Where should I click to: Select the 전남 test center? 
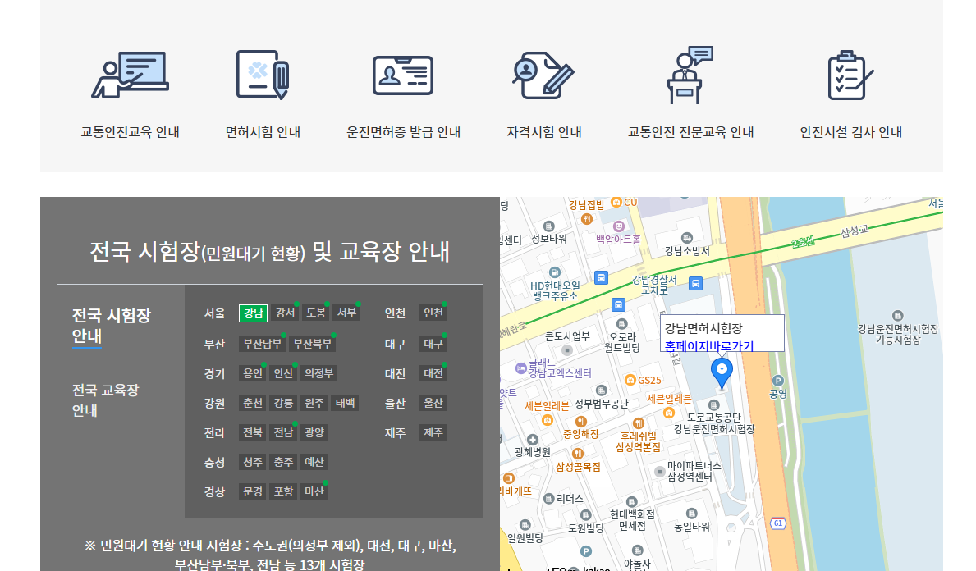click(x=283, y=432)
